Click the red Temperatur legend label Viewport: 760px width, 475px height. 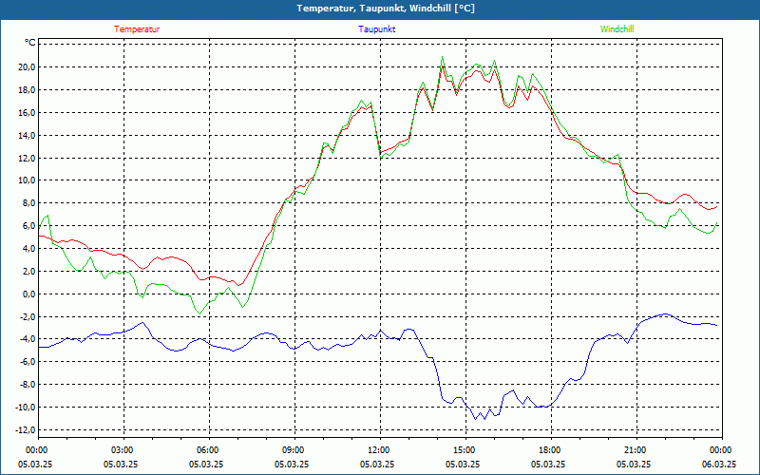click(x=137, y=29)
